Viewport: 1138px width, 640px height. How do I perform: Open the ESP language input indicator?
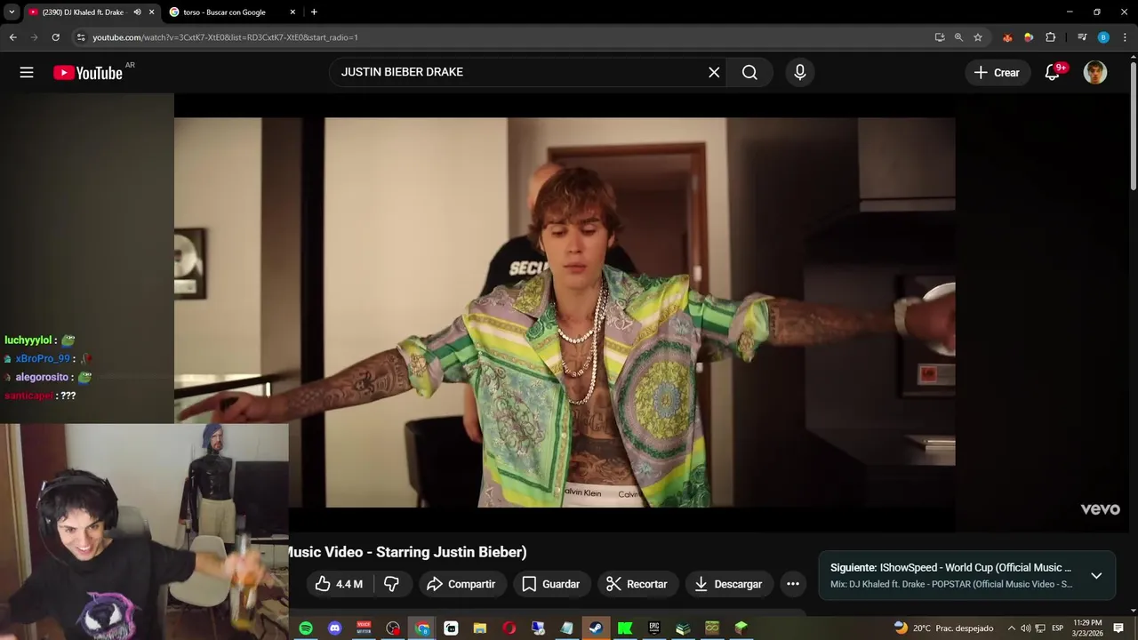point(1058,628)
